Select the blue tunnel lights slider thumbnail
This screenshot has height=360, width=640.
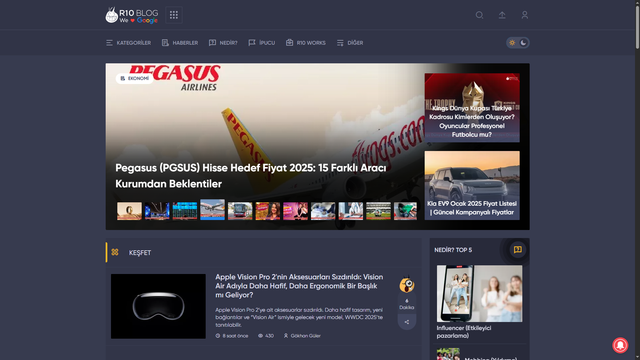click(x=157, y=211)
